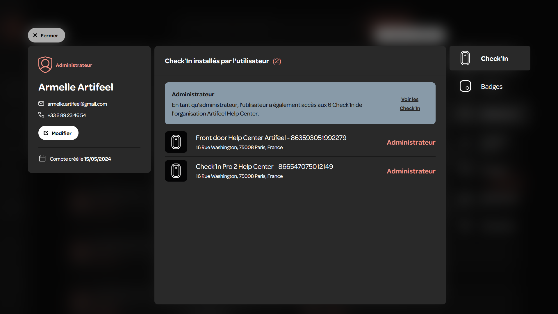558x314 pixels.
Task: Switch to the Badges tab
Action: pyautogui.click(x=490, y=86)
